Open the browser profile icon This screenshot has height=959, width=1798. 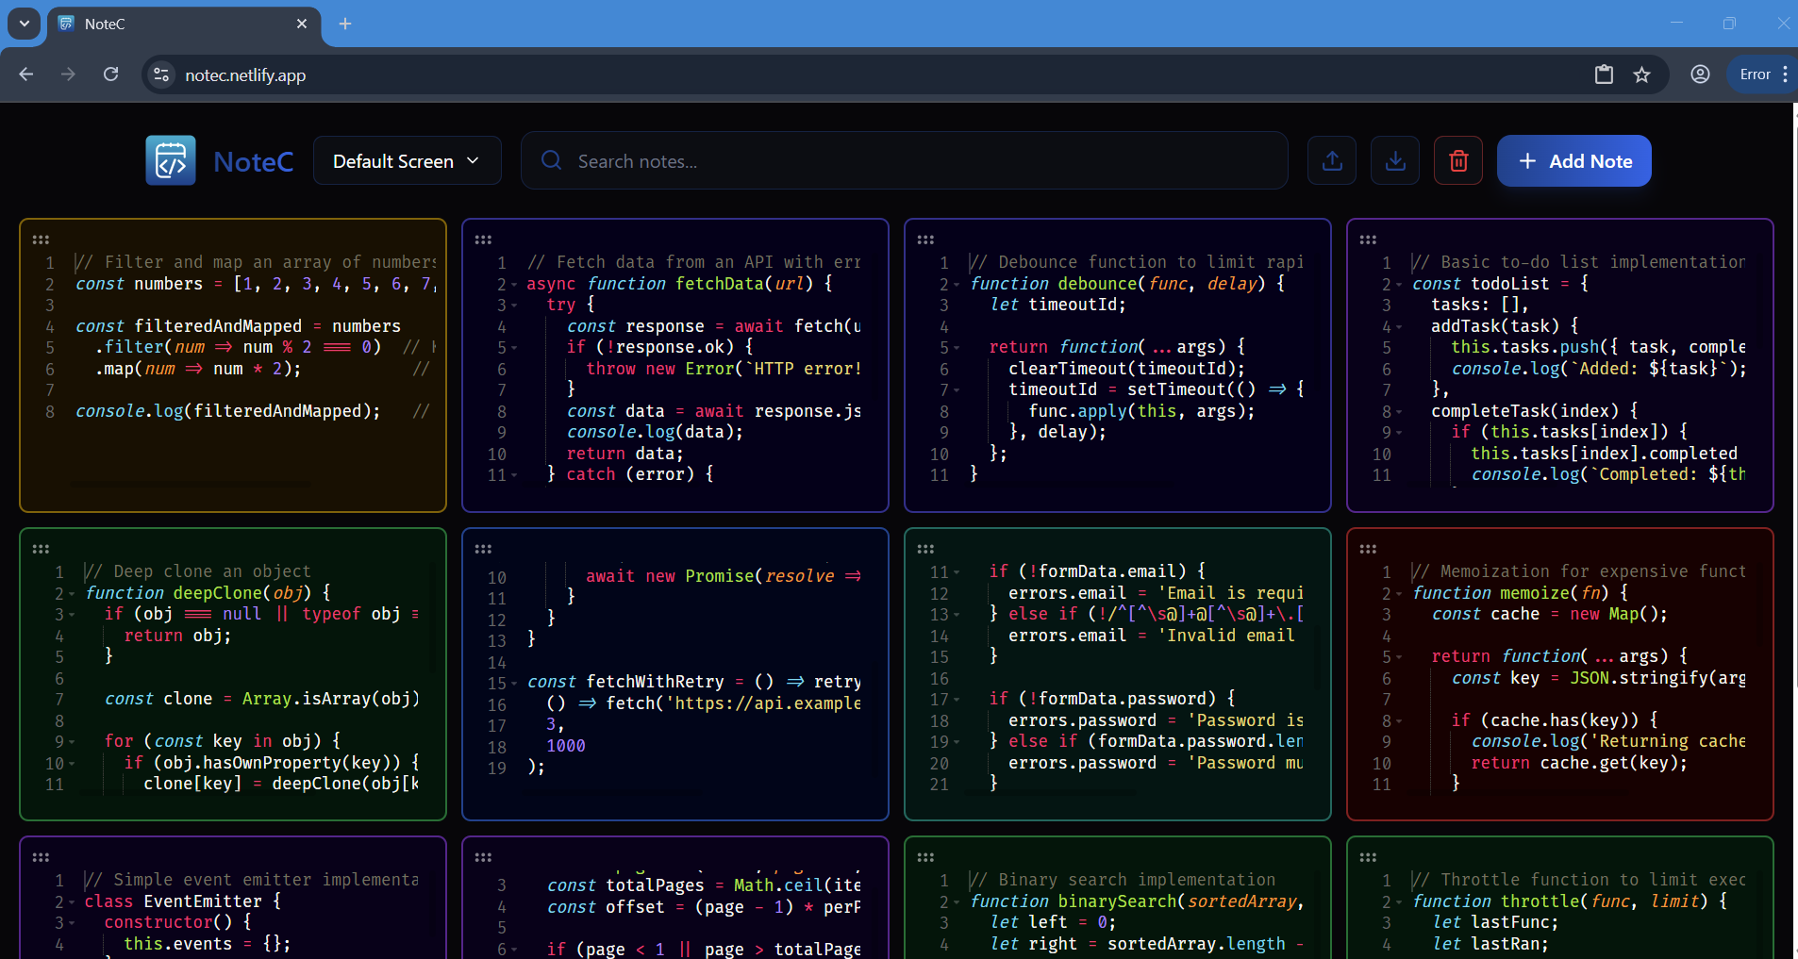(x=1700, y=74)
